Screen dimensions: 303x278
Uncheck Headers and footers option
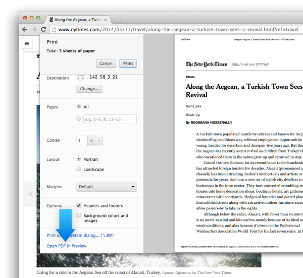click(x=79, y=206)
